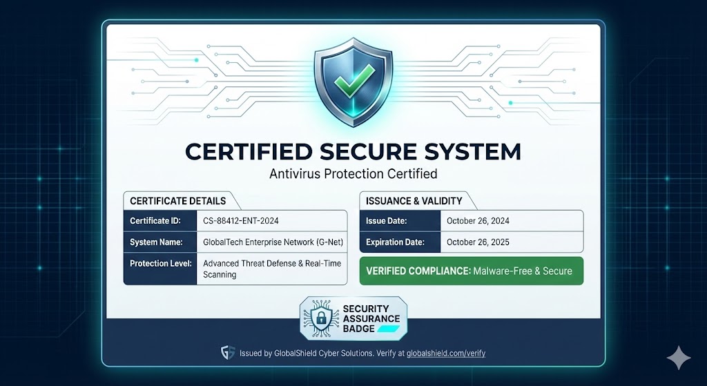Click the padlock circuit badge icon
707x386 pixels.
pos(321,318)
